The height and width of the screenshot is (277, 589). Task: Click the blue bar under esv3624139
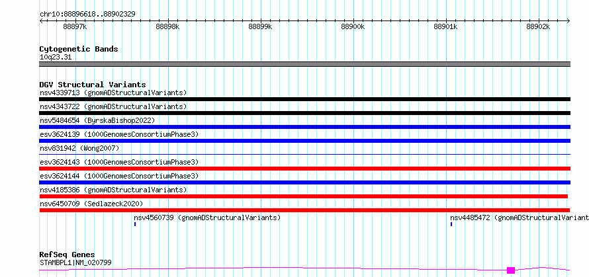click(x=304, y=141)
